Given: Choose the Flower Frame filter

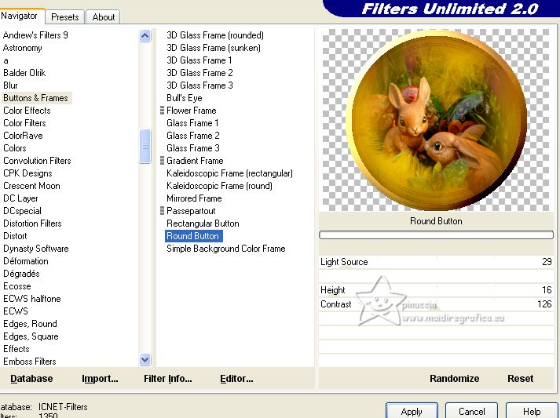Looking at the screenshot, I should (191, 111).
